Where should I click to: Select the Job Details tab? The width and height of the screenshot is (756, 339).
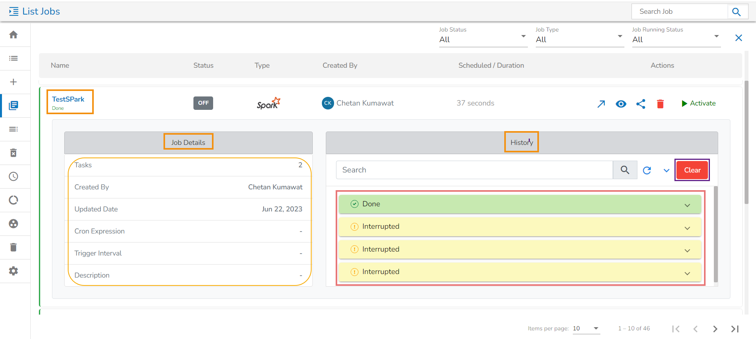[x=188, y=142]
